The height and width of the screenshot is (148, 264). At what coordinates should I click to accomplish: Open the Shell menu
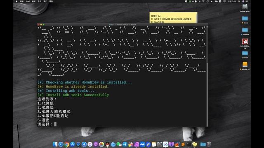coord(28,1)
